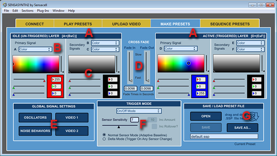
Task: Click the red channel slider of signal A
Action: pyautogui.click(x=29, y=80)
